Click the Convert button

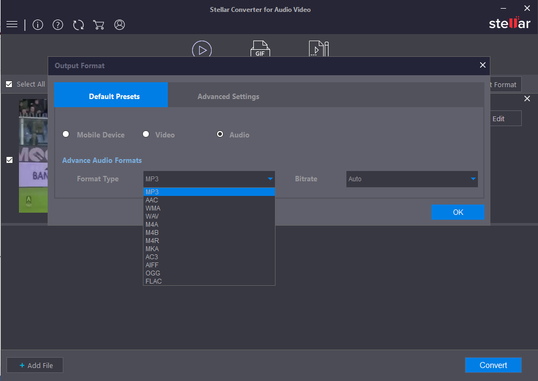click(x=493, y=365)
